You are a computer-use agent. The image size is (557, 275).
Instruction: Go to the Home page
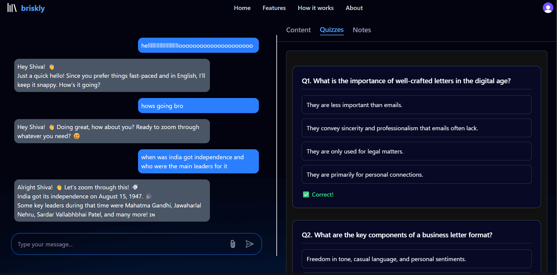click(242, 8)
